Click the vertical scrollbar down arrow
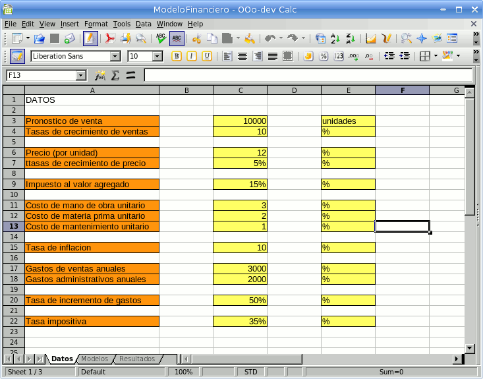 click(469, 349)
